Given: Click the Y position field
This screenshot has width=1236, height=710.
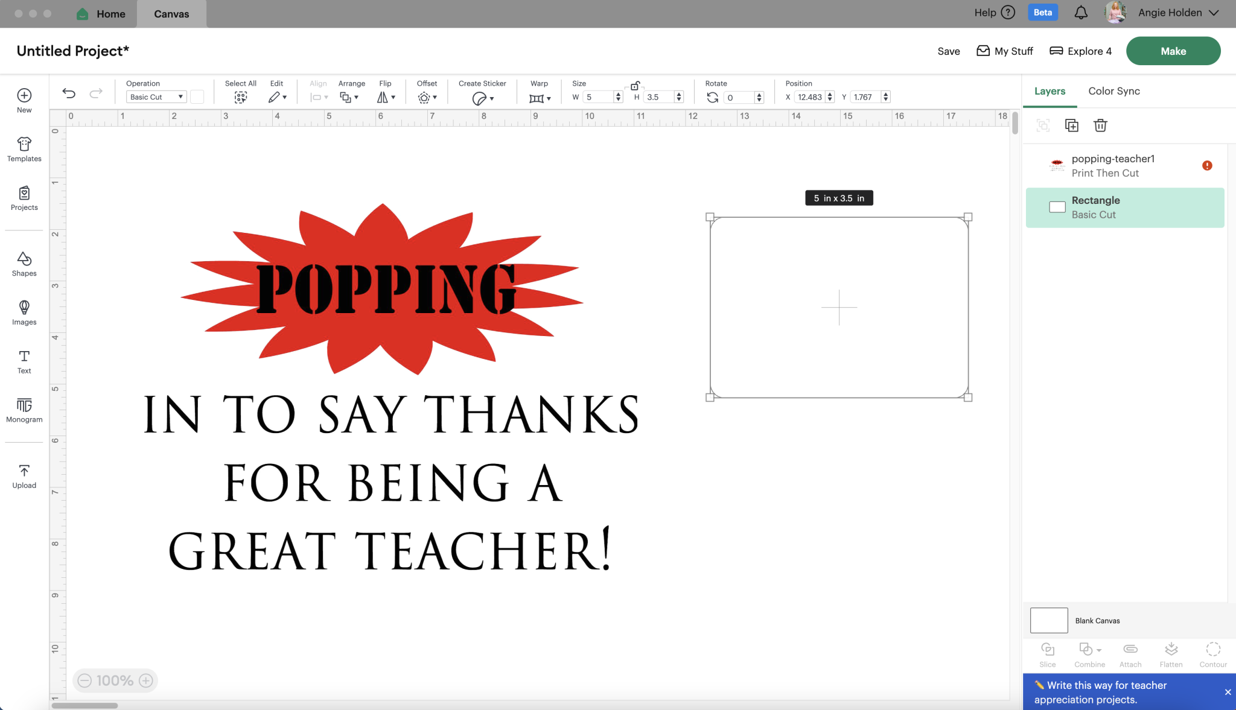Looking at the screenshot, I should (x=866, y=97).
